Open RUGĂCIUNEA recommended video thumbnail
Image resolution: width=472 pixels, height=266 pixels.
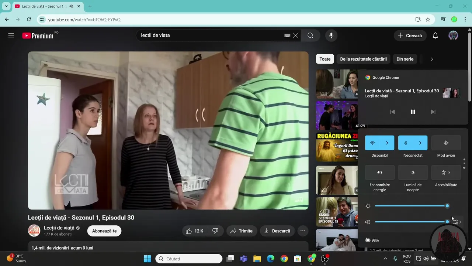coord(337,147)
